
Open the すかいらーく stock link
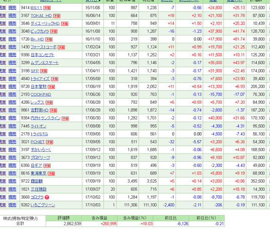click(41, 150)
